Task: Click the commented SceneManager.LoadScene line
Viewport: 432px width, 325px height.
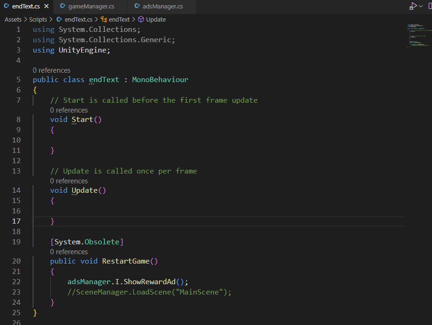Action: (x=149, y=292)
